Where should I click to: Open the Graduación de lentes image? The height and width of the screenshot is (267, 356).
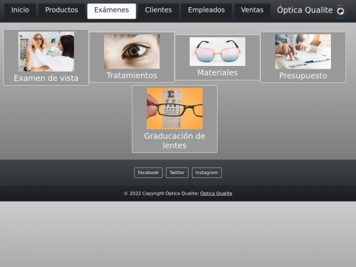pyautogui.click(x=175, y=109)
